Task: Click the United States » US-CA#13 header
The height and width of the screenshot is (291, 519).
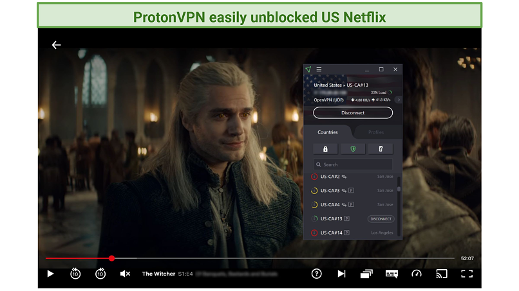Action: [341, 85]
